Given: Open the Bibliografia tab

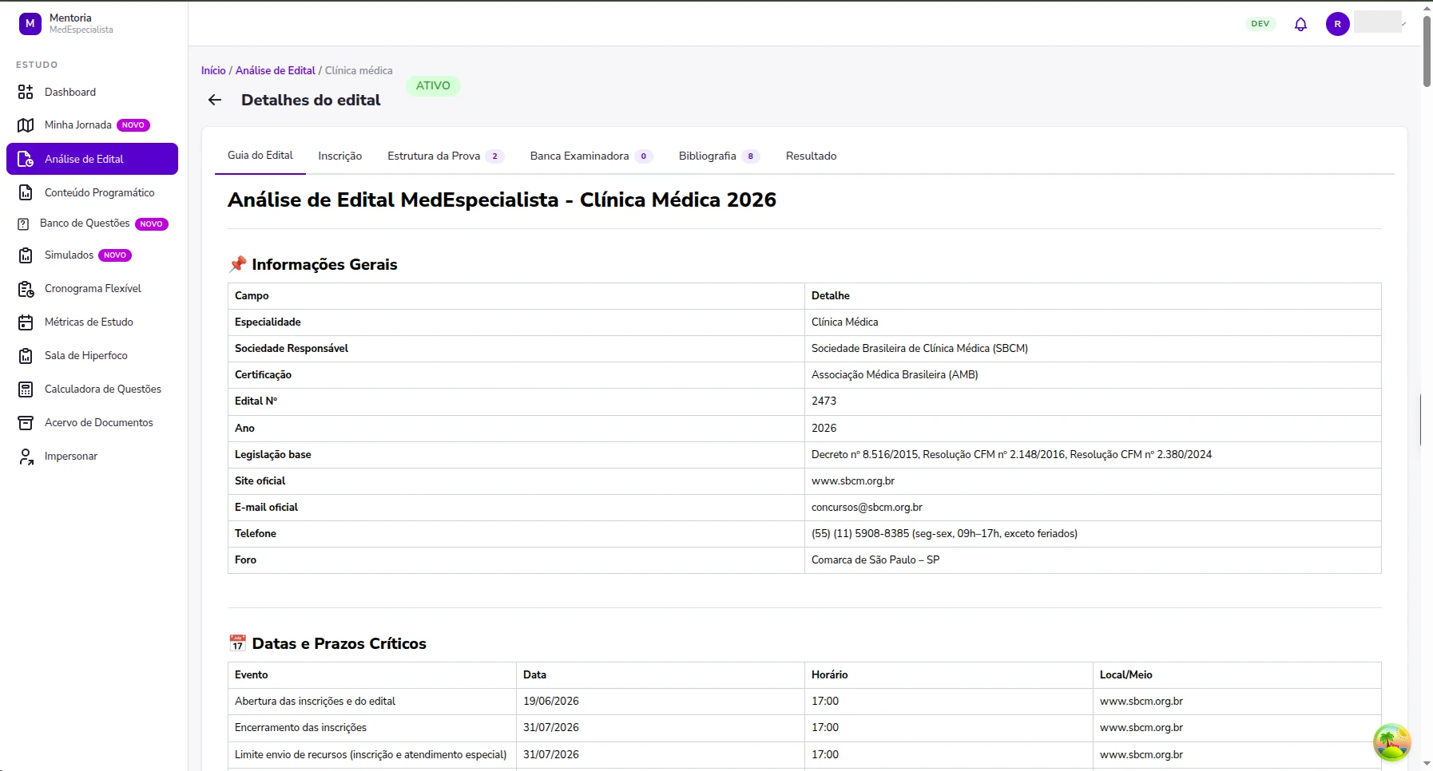Looking at the screenshot, I should [719, 156].
